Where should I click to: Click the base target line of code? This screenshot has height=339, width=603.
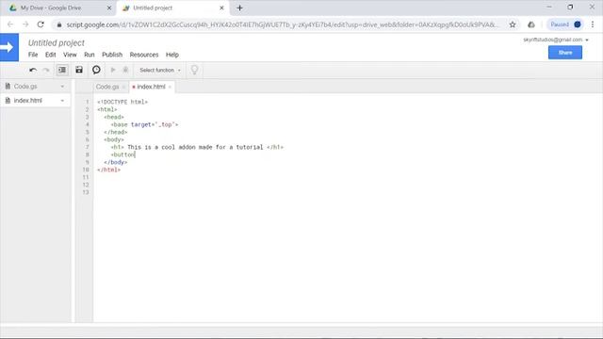click(x=144, y=124)
